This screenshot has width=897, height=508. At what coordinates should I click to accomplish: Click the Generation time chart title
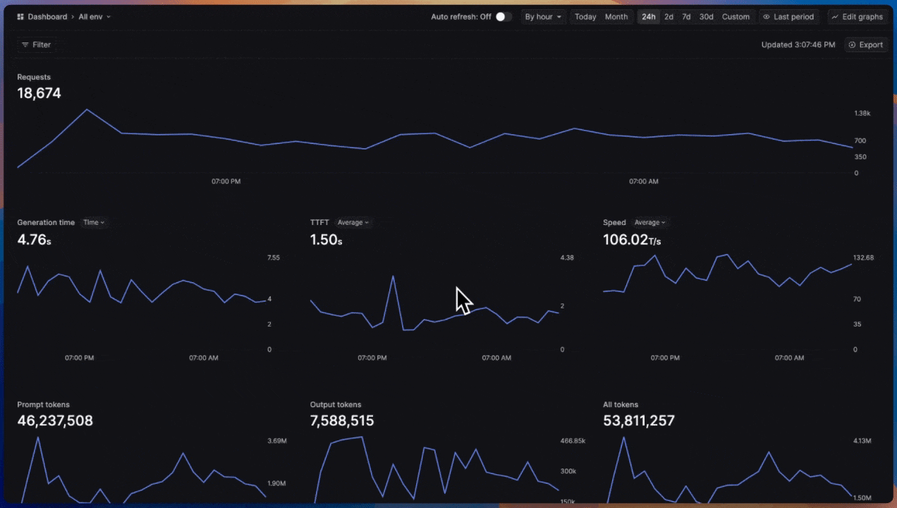(x=46, y=222)
